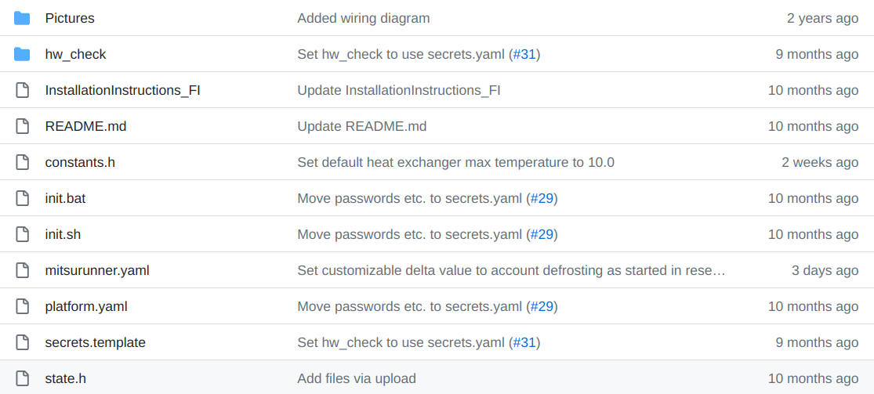View the 'Add files via upload' commit
Screen dimensions: 874x394
point(357,378)
